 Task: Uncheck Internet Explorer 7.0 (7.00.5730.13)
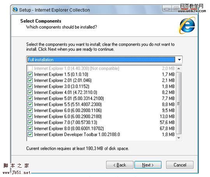point(30,122)
